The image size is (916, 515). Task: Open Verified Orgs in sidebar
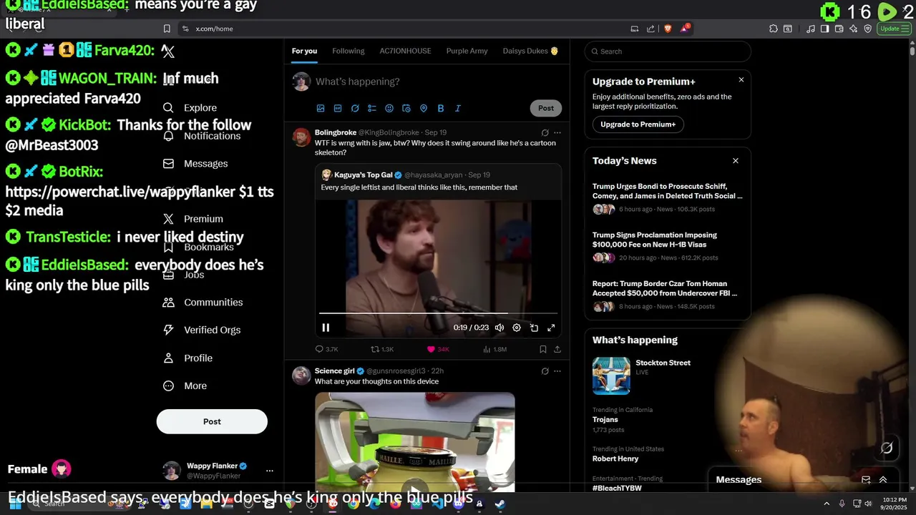tap(202, 330)
